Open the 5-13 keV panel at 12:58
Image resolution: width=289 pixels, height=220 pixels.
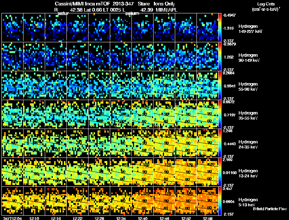point(207,201)
